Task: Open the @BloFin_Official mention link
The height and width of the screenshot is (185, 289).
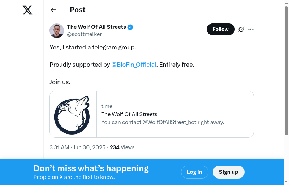Action: coord(134,65)
